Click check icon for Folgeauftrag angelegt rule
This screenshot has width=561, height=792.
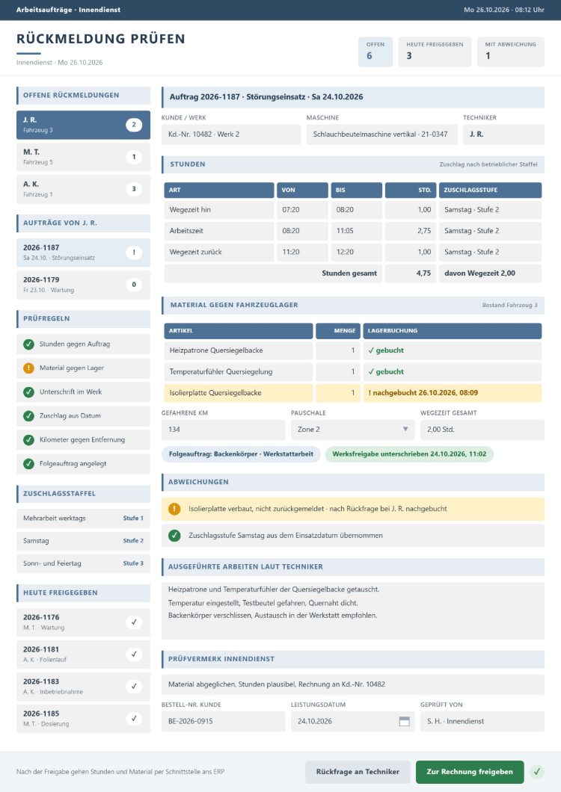tap(29, 464)
